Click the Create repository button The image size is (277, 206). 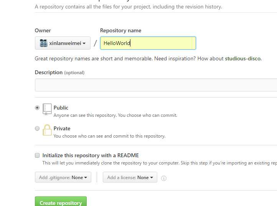[x=61, y=201]
